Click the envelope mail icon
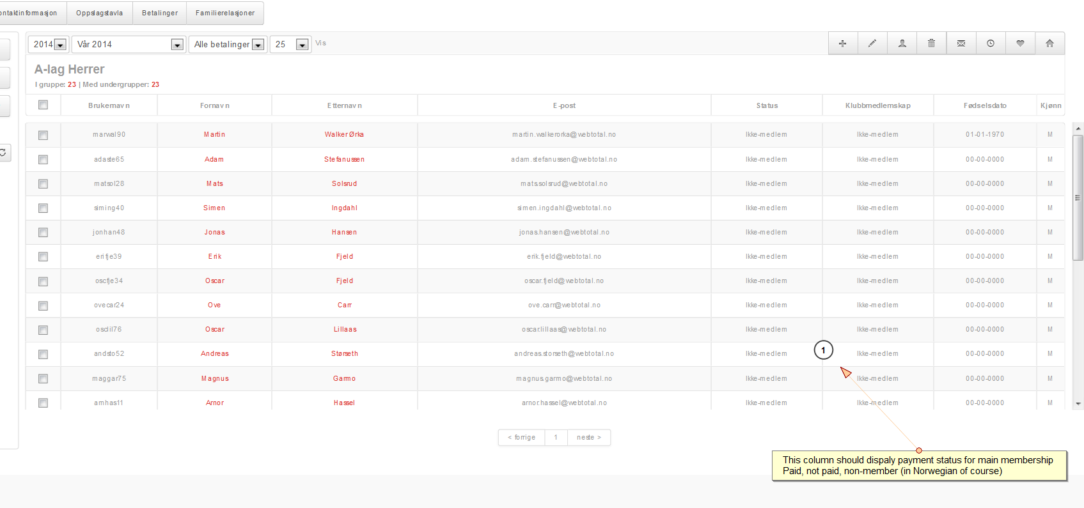Image resolution: width=1084 pixels, height=508 pixels. (961, 43)
